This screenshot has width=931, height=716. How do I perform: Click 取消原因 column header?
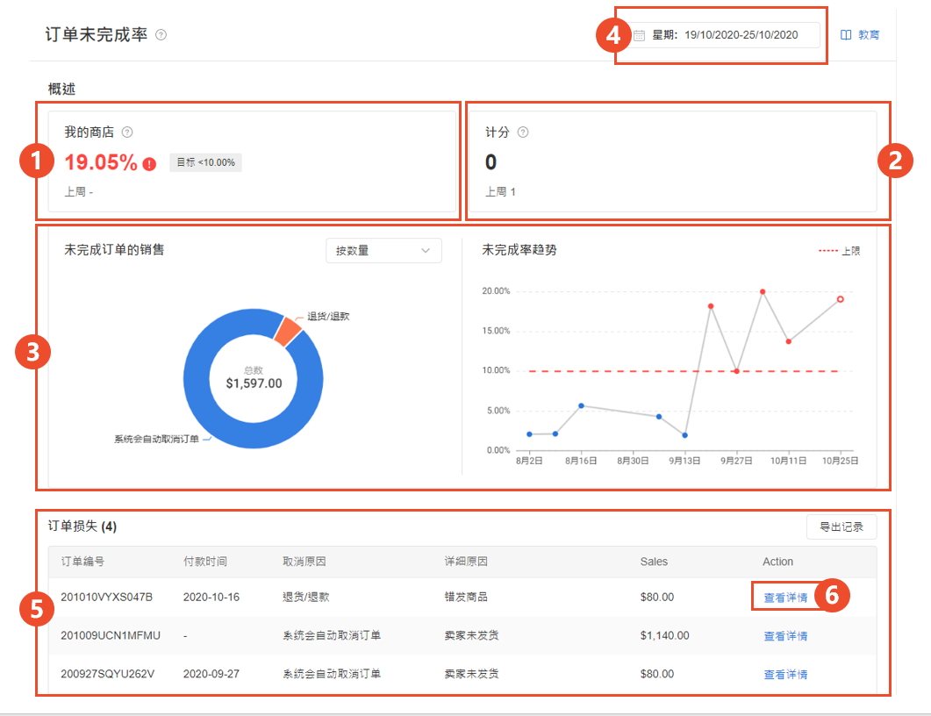point(304,562)
